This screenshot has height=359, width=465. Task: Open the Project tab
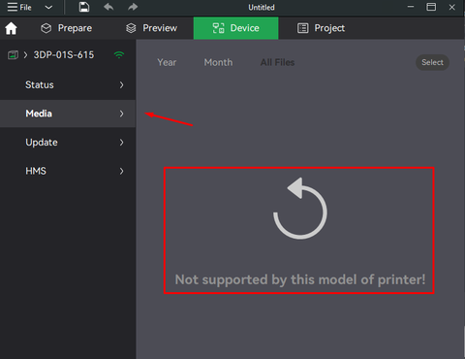pyautogui.click(x=321, y=28)
